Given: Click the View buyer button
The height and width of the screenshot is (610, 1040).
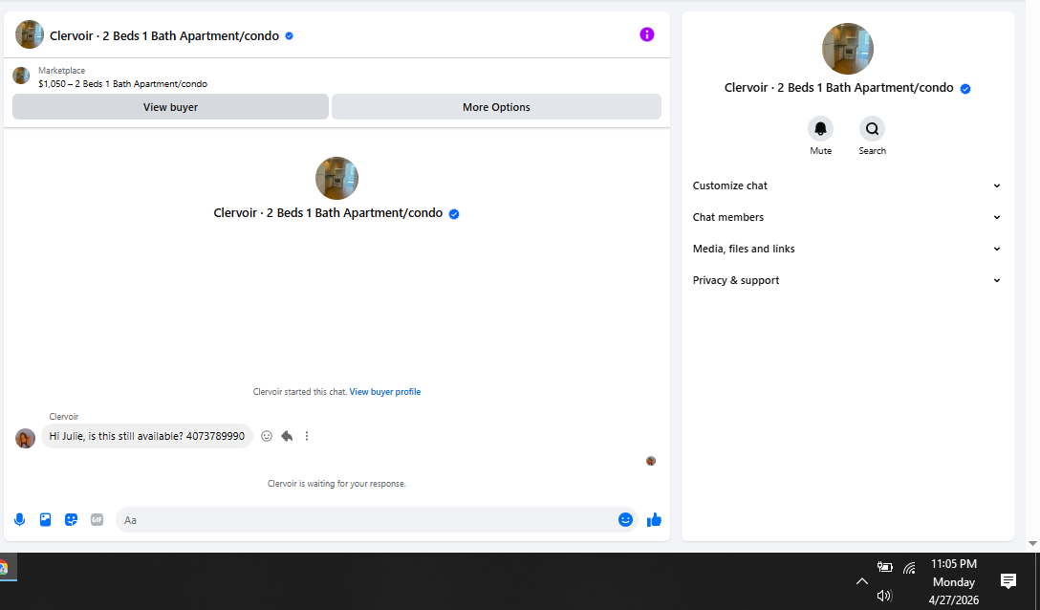Looking at the screenshot, I should 170,107.
